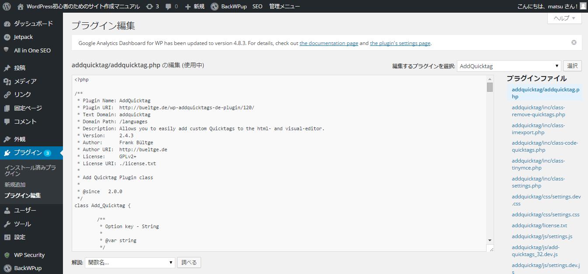Open class-code-quicktags.php file
The image size is (588, 274).
pyautogui.click(x=545, y=146)
